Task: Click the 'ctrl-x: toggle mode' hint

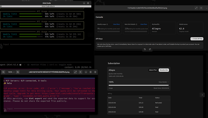Action: [x=61, y=65]
